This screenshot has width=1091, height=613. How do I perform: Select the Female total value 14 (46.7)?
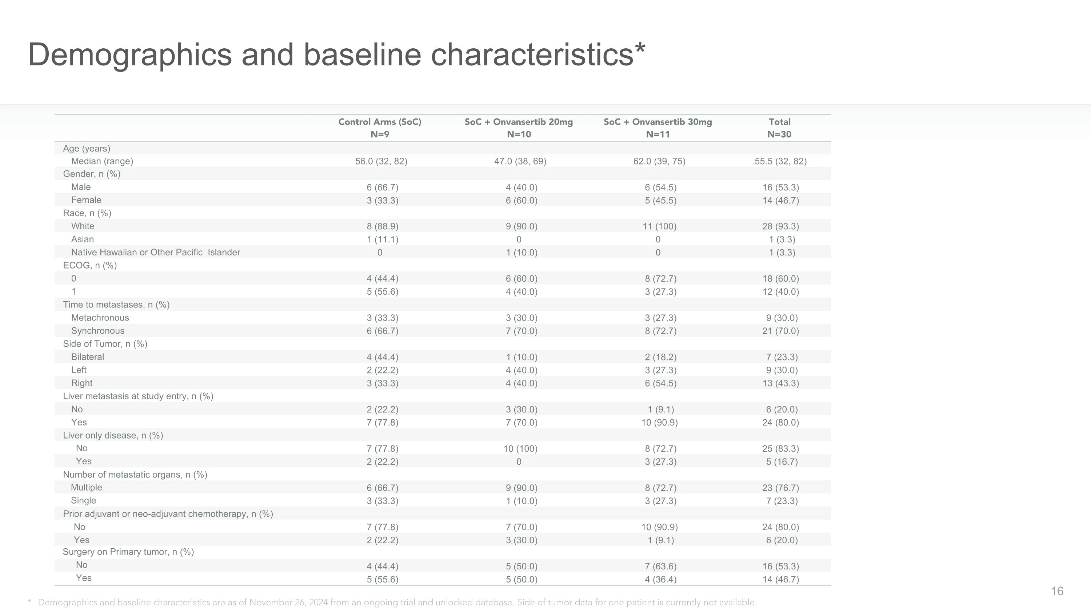pos(780,201)
